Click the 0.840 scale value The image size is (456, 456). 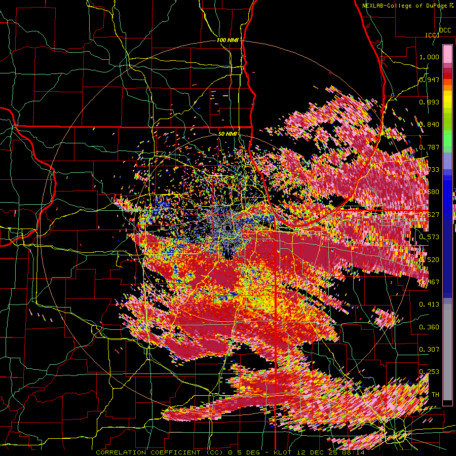pos(429,125)
